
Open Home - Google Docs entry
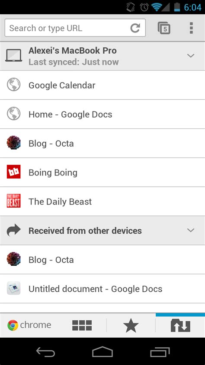coord(102,114)
